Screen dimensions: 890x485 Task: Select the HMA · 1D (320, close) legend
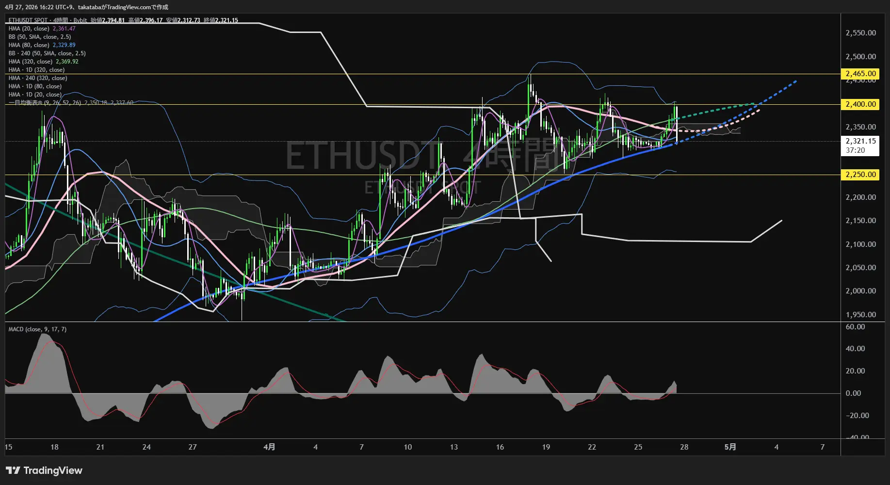[36, 70]
